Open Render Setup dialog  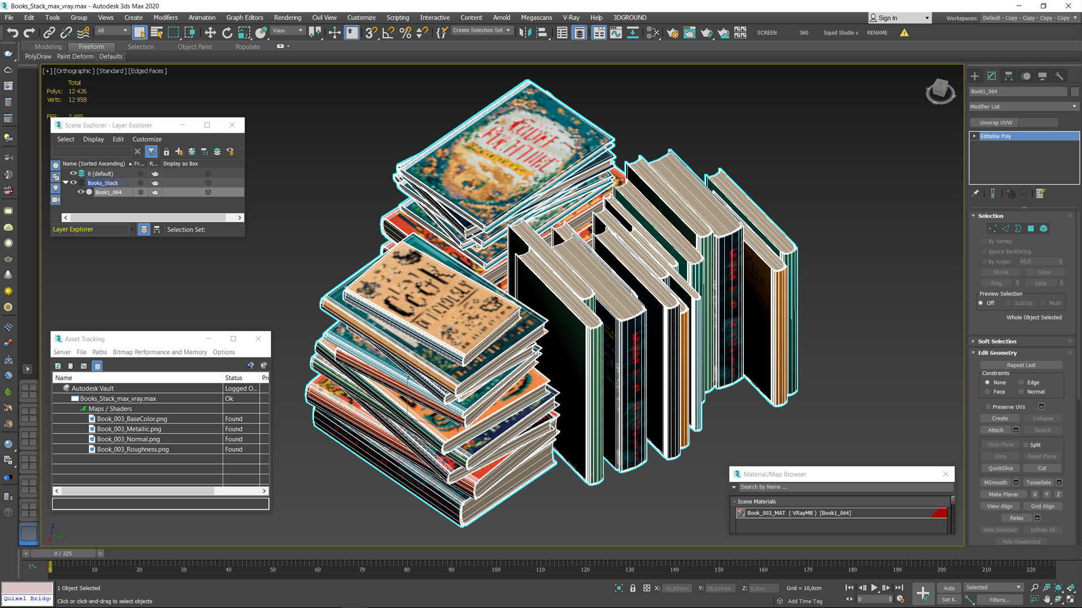[672, 33]
